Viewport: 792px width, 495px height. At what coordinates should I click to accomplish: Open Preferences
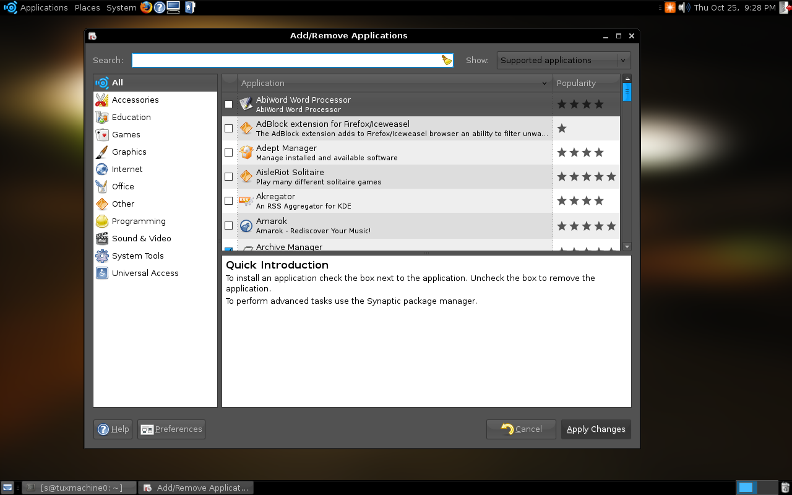171,429
